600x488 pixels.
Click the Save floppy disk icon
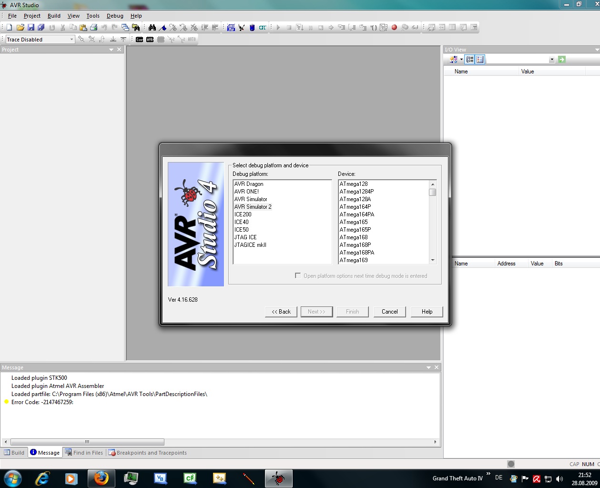coord(31,28)
